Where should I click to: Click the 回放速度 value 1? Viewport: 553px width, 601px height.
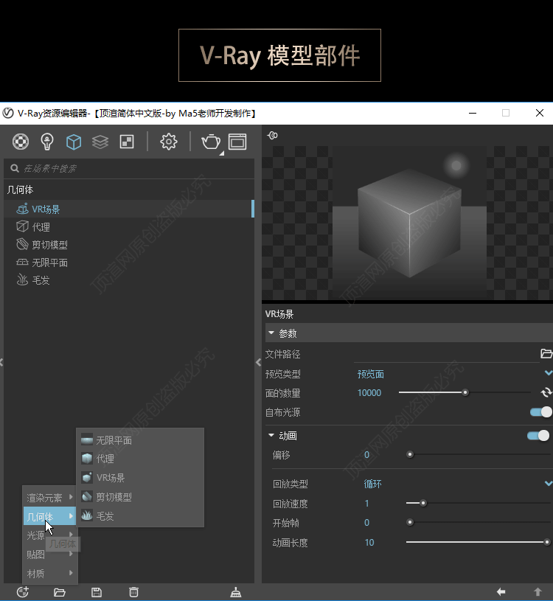pos(366,503)
